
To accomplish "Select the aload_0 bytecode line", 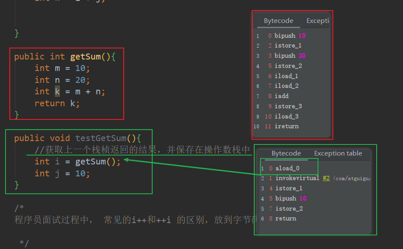I will (287, 168).
